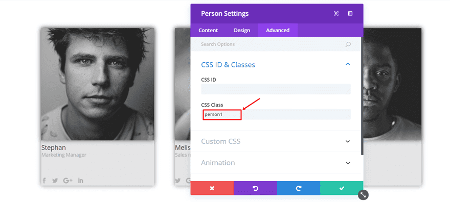Switch to the Design tab
This screenshot has height=202, width=450.
[242, 30]
